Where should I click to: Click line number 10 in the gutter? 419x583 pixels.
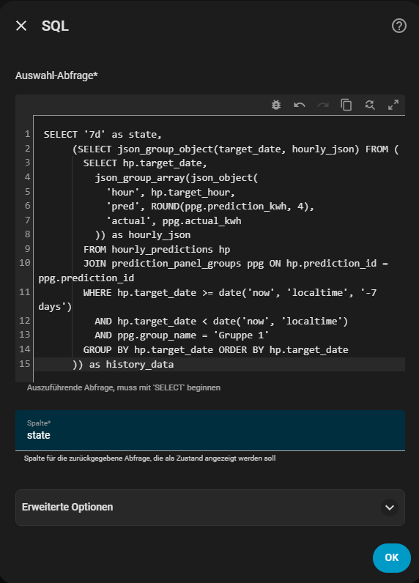coord(25,263)
